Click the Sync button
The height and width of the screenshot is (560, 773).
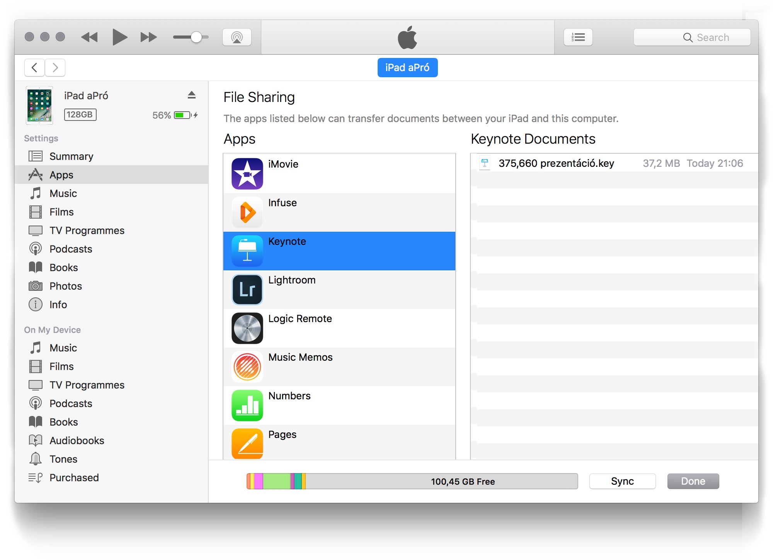622,481
